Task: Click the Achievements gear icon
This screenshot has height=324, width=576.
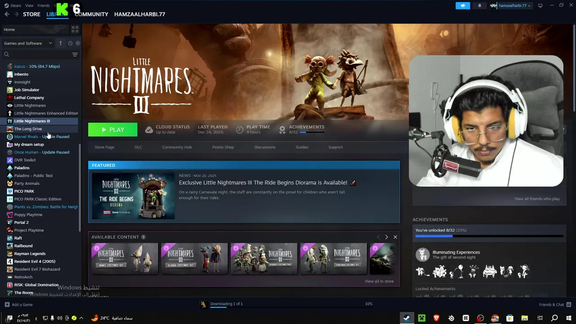Action: [282, 130]
